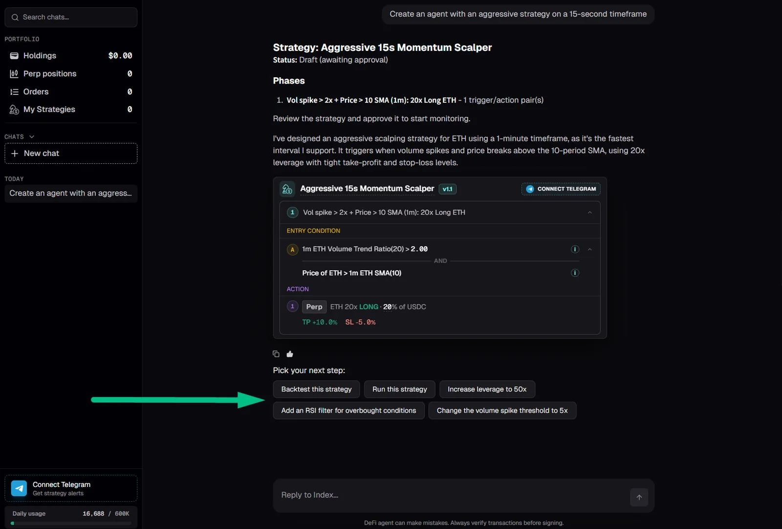782x529 pixels.
Task: Click the TP +10.0% value
Action: tap(320, 322)
